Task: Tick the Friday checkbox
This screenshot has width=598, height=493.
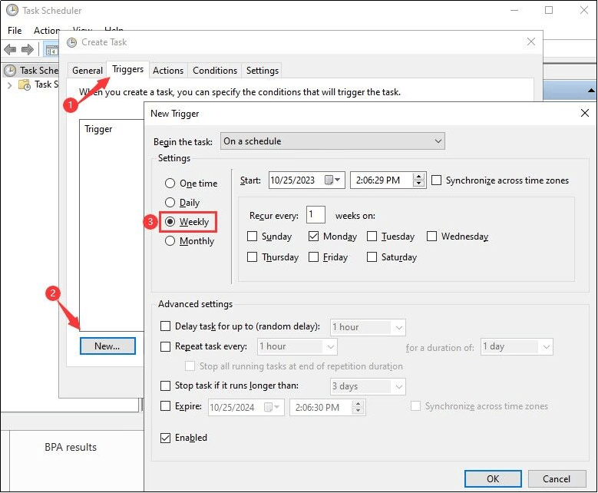Action: click(313, 256)
